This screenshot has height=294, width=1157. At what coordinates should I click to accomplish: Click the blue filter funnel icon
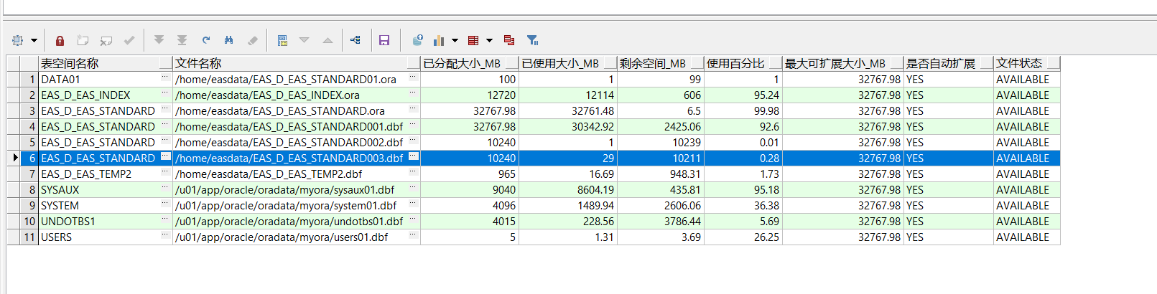click(x=532, y=41)
